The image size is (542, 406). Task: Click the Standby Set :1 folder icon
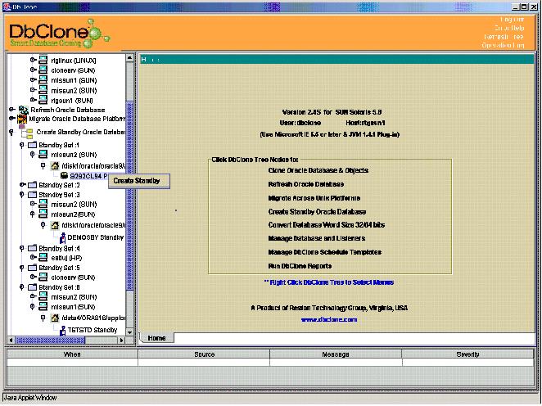[x=32, y=145]
